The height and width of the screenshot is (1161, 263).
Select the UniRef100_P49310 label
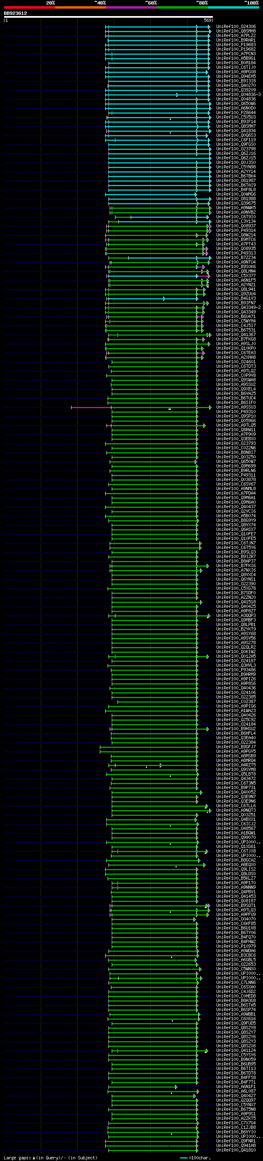(236, 412)
